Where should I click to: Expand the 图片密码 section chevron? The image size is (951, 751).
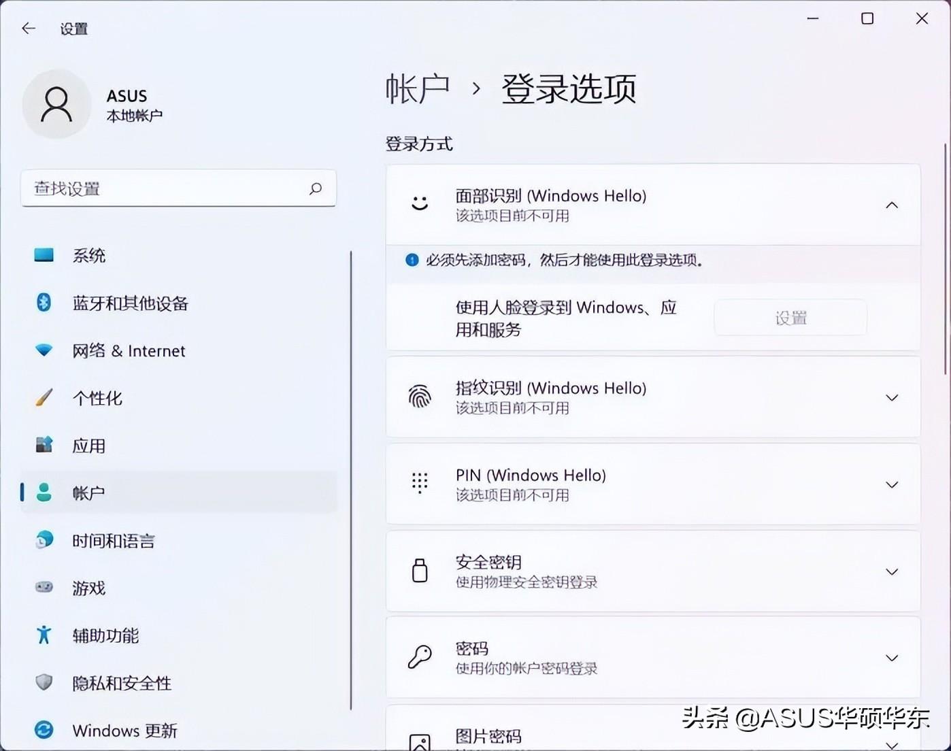tap(892, 744)
